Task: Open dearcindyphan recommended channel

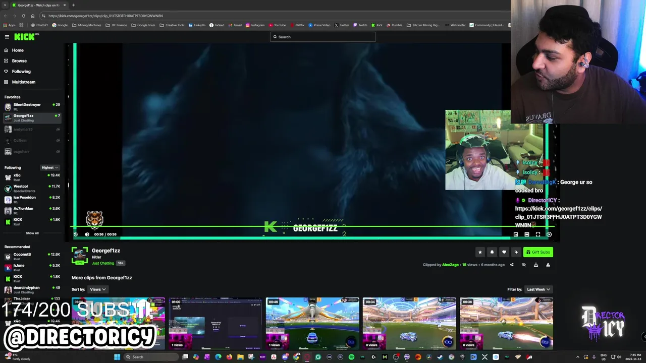Action: pos(32,289)
